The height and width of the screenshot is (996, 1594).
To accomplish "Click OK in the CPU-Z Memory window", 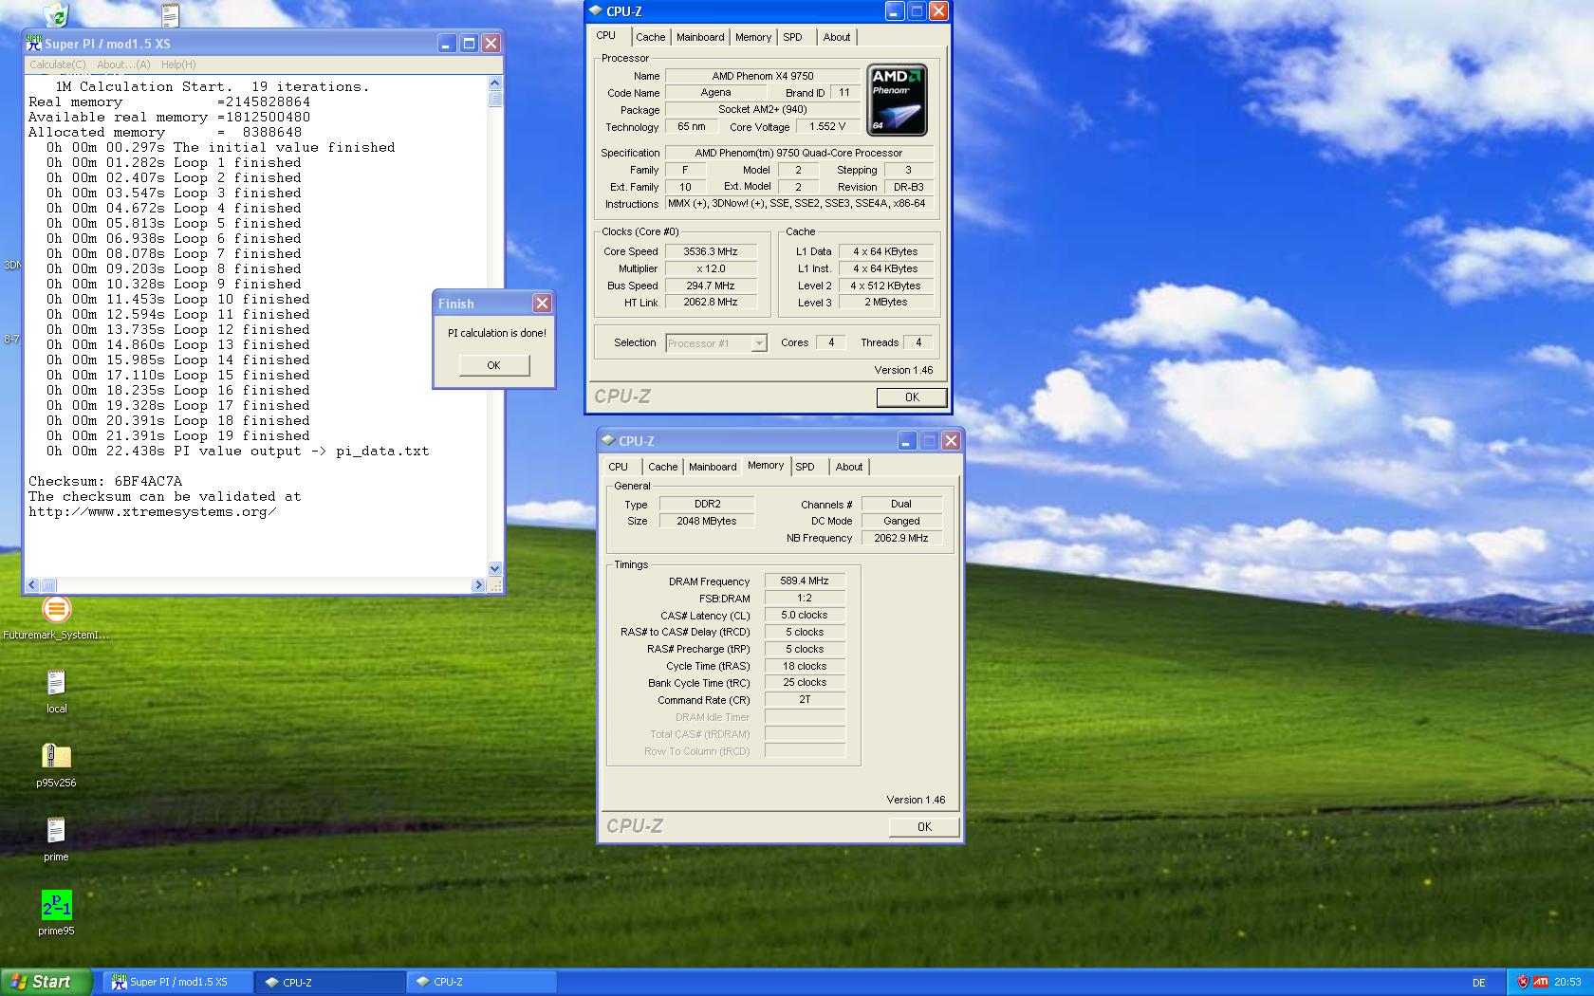I will 924,827.
